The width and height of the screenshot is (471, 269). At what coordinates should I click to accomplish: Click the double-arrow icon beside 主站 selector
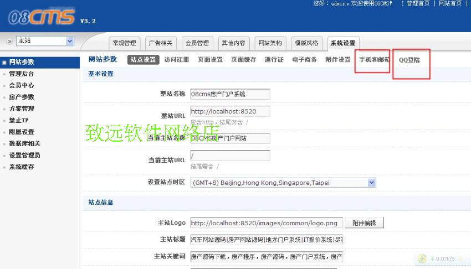click(9, 41)
